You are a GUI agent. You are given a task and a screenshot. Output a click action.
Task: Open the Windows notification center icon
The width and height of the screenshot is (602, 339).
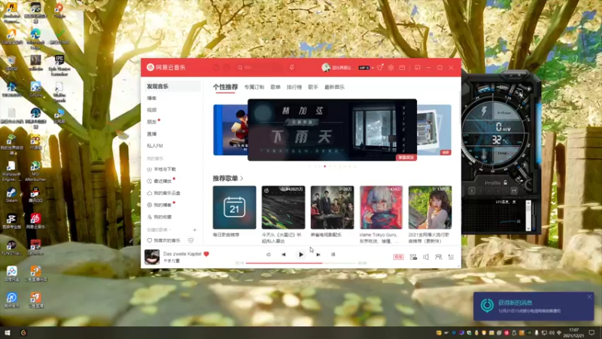click(591, 333)
